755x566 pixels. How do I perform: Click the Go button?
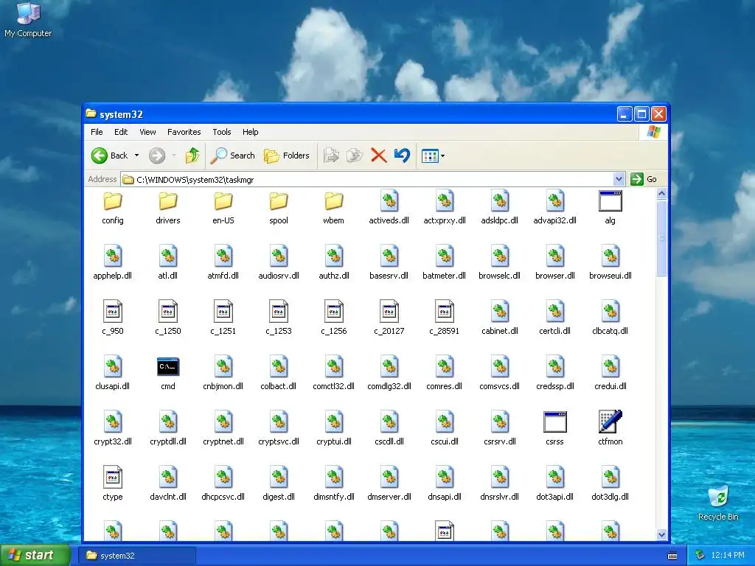click(x=644, y=179)
